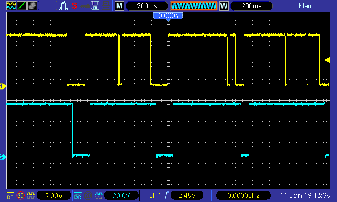Click the red S status indicator
Viewport: 337px width, 202px height.
(75, 6)
